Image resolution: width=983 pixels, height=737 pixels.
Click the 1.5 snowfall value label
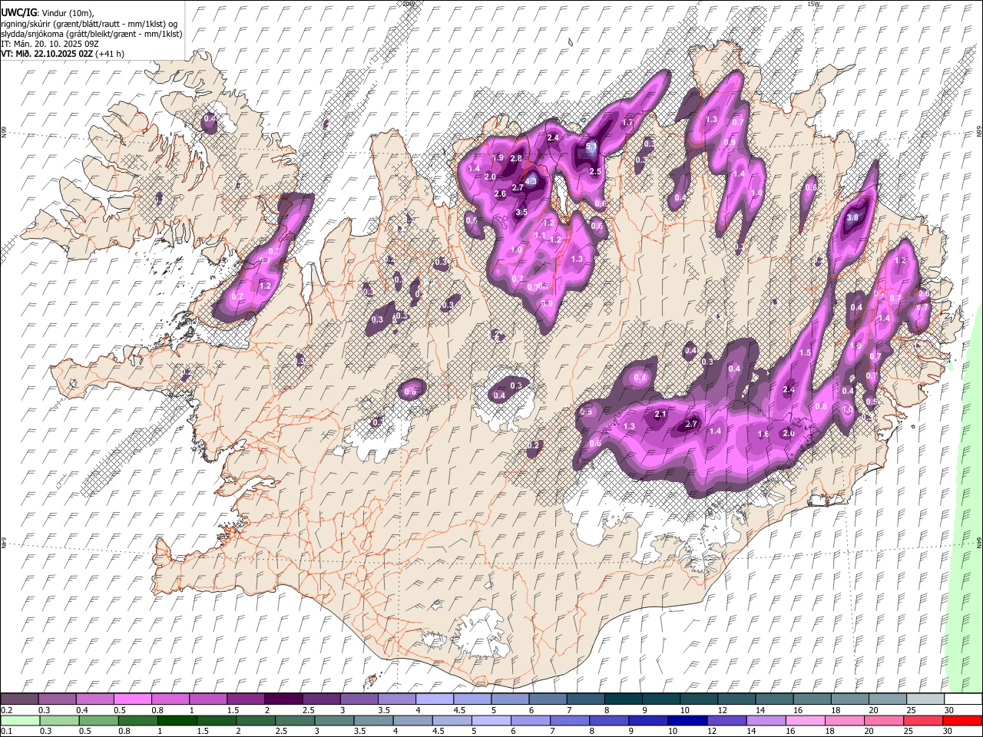[x=806, y=353]
